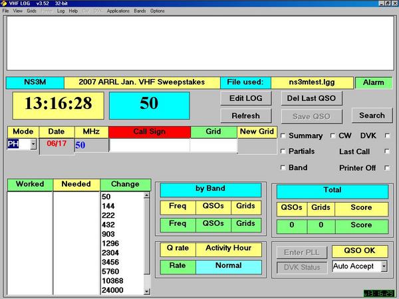Open the File menu

[5, 11]
